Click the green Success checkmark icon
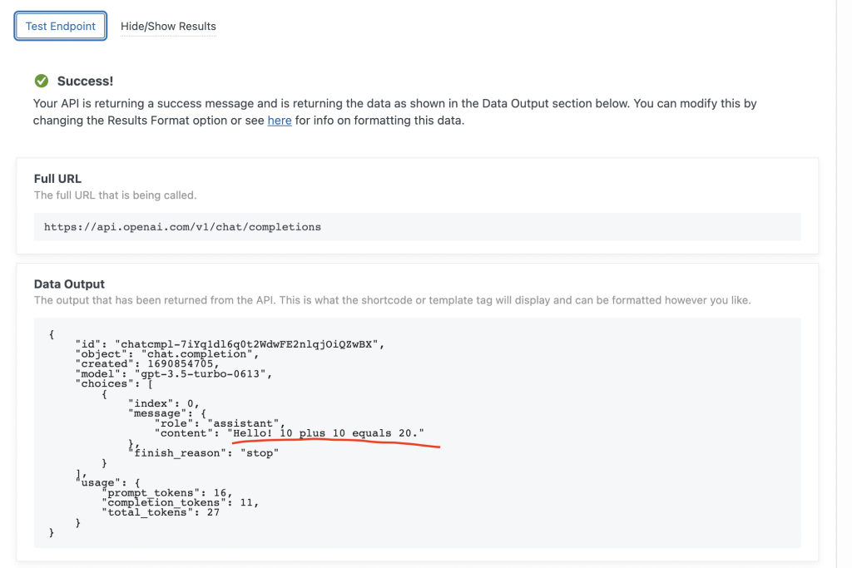Screen dimensions: 852x568 (x=41, y=81)
